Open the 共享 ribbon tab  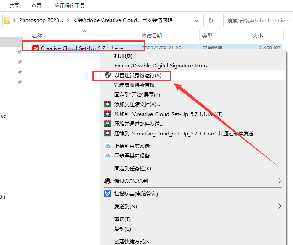(14, 5)
